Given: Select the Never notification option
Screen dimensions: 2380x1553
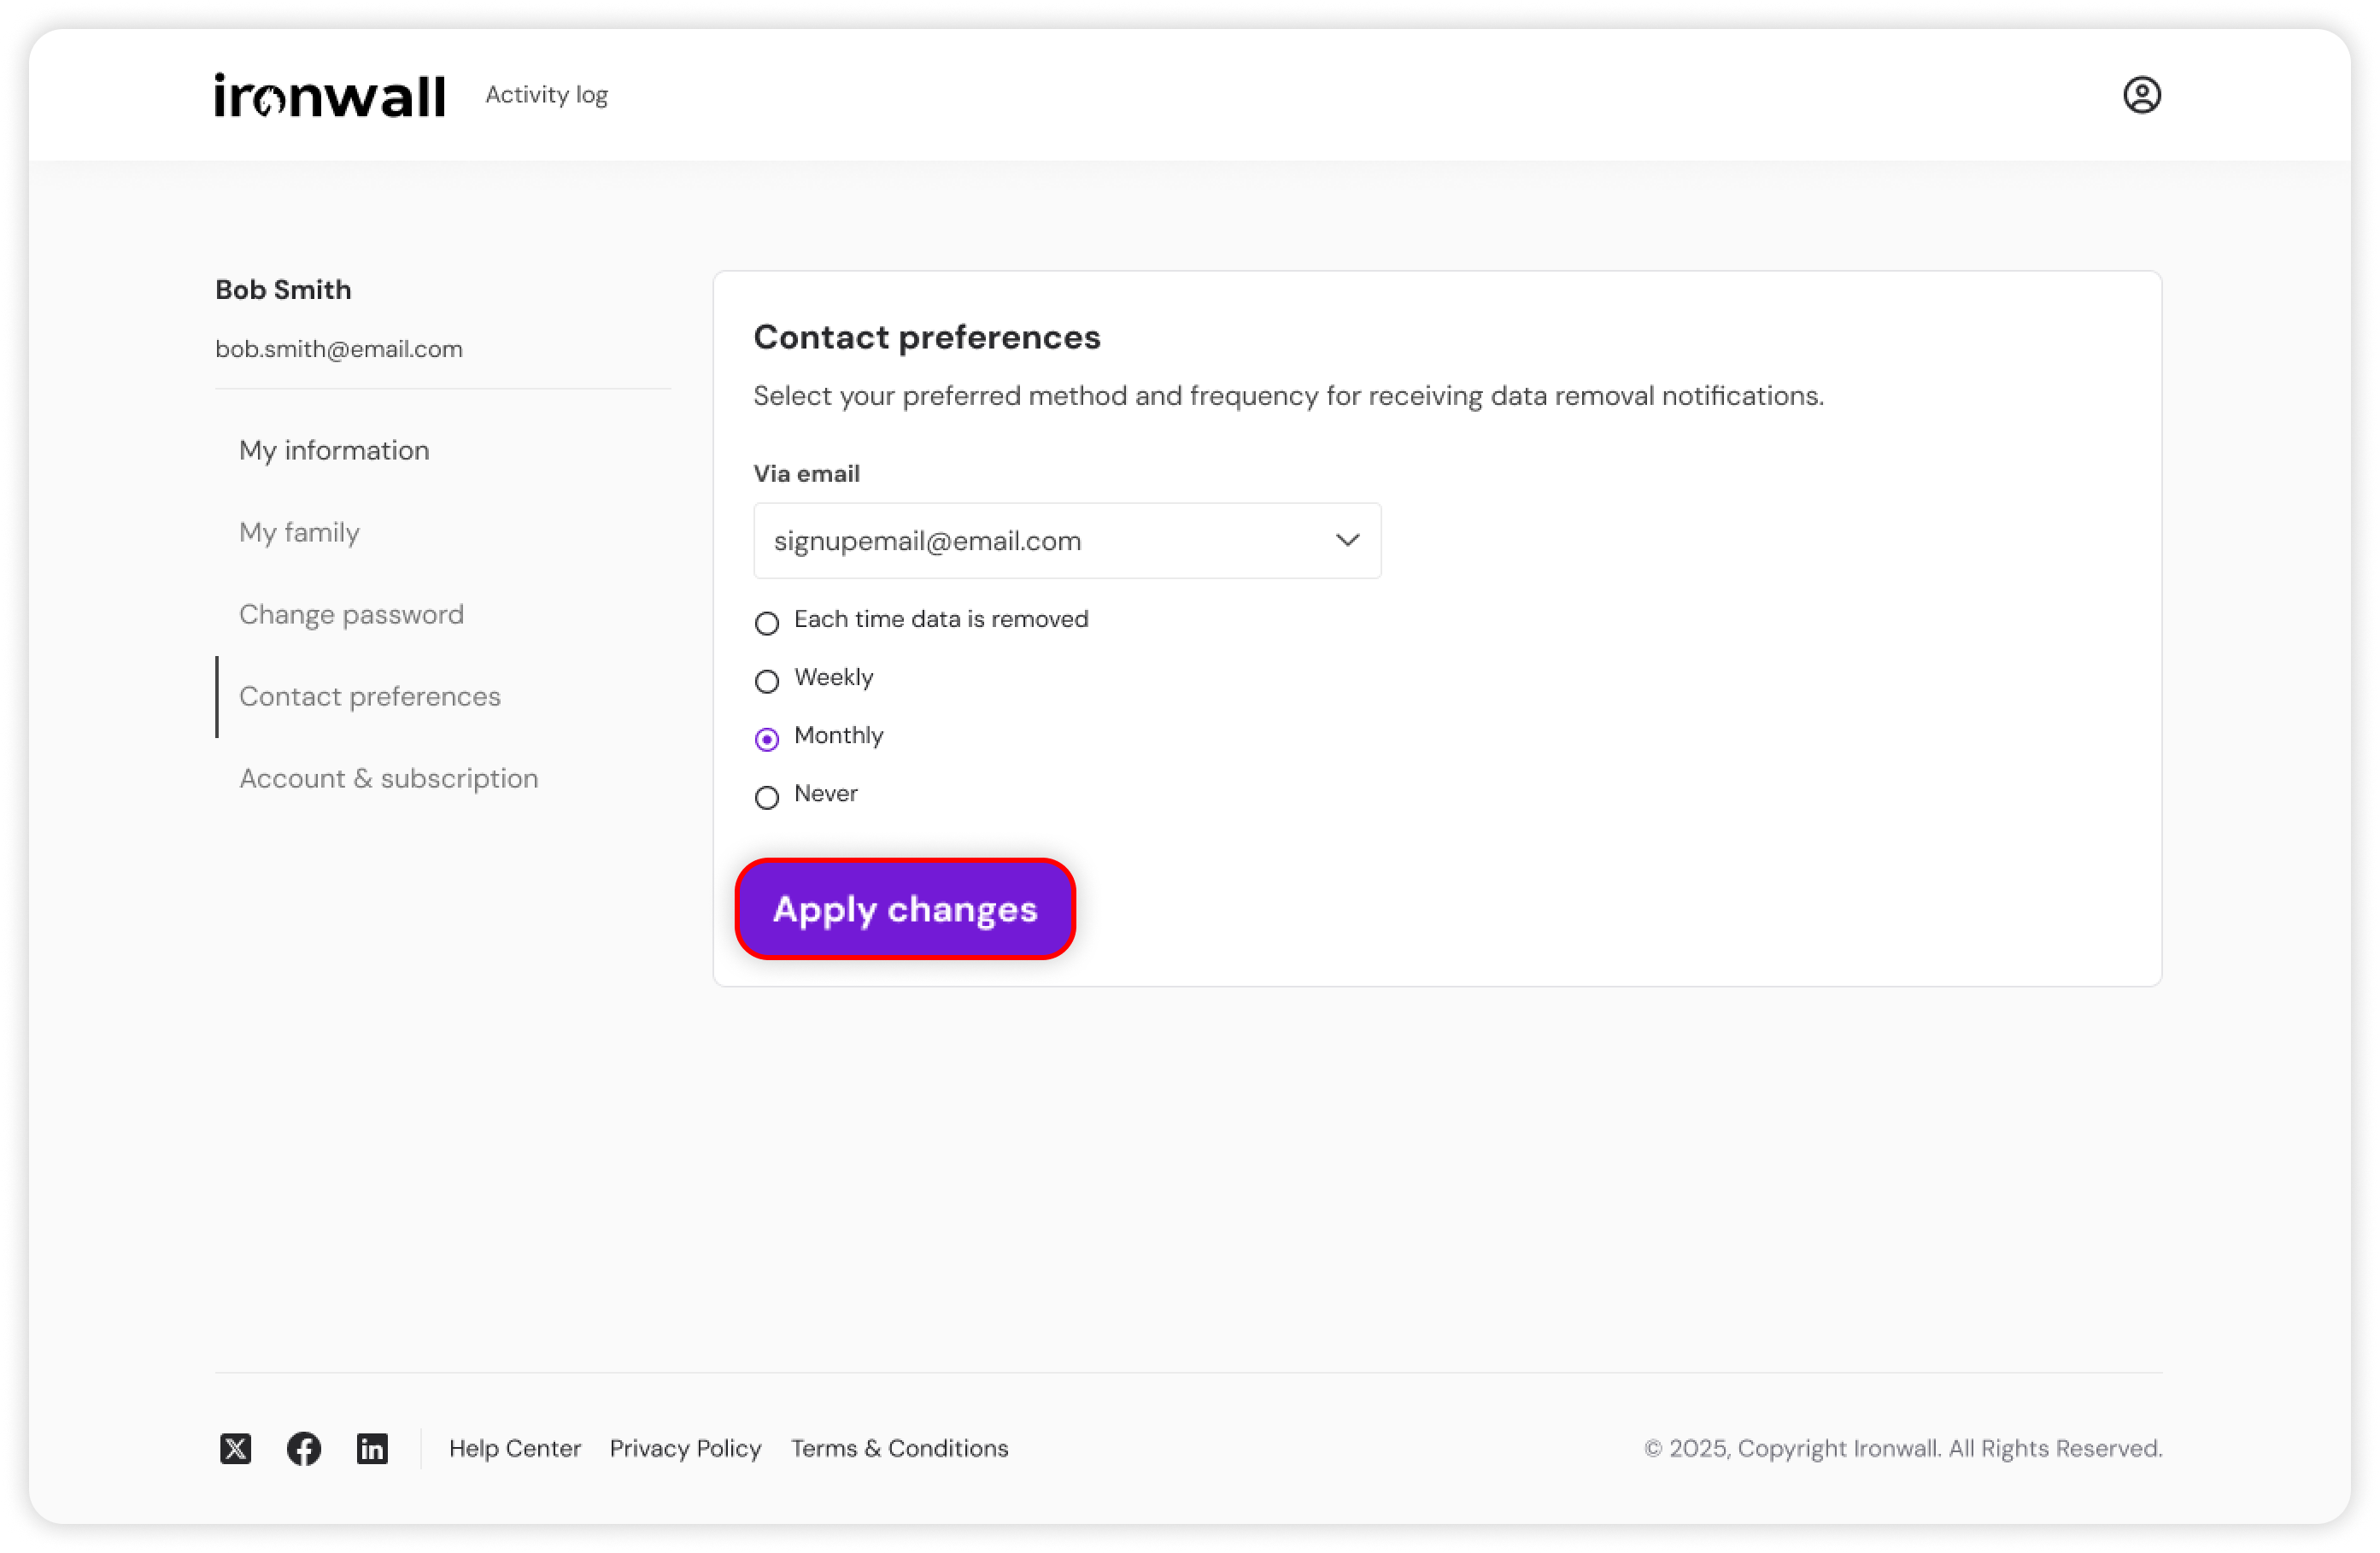Looking at the screenshot, I should click(x=767, y=797).
